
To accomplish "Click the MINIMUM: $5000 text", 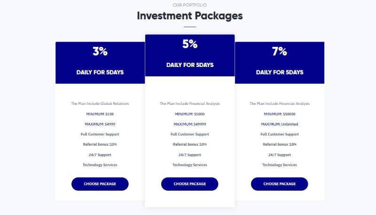I will coord(190,114).
